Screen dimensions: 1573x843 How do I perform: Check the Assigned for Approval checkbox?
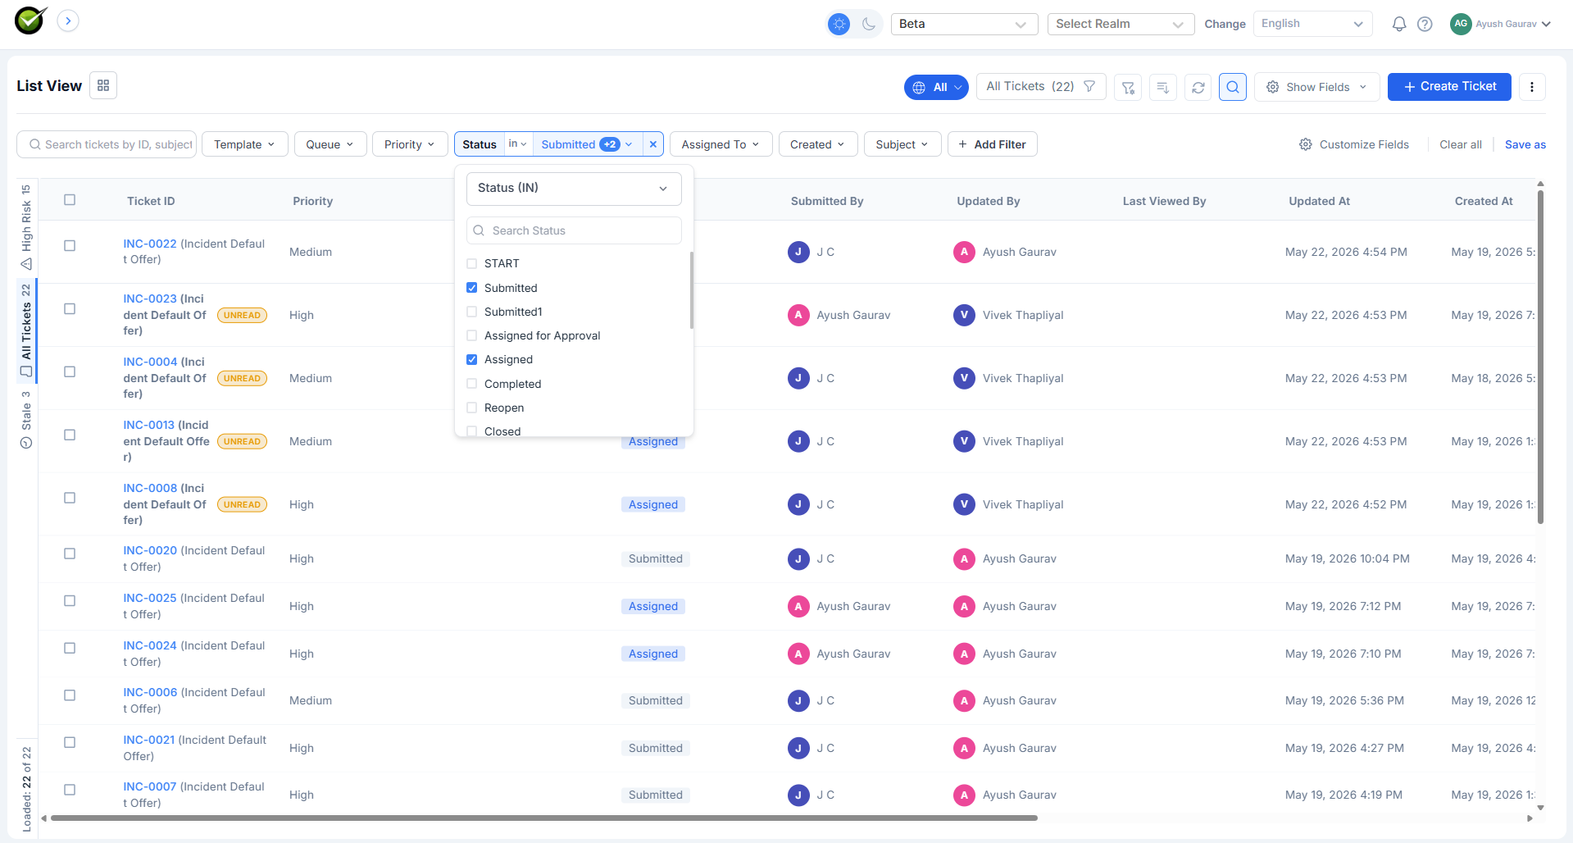[x=472, y=335]
